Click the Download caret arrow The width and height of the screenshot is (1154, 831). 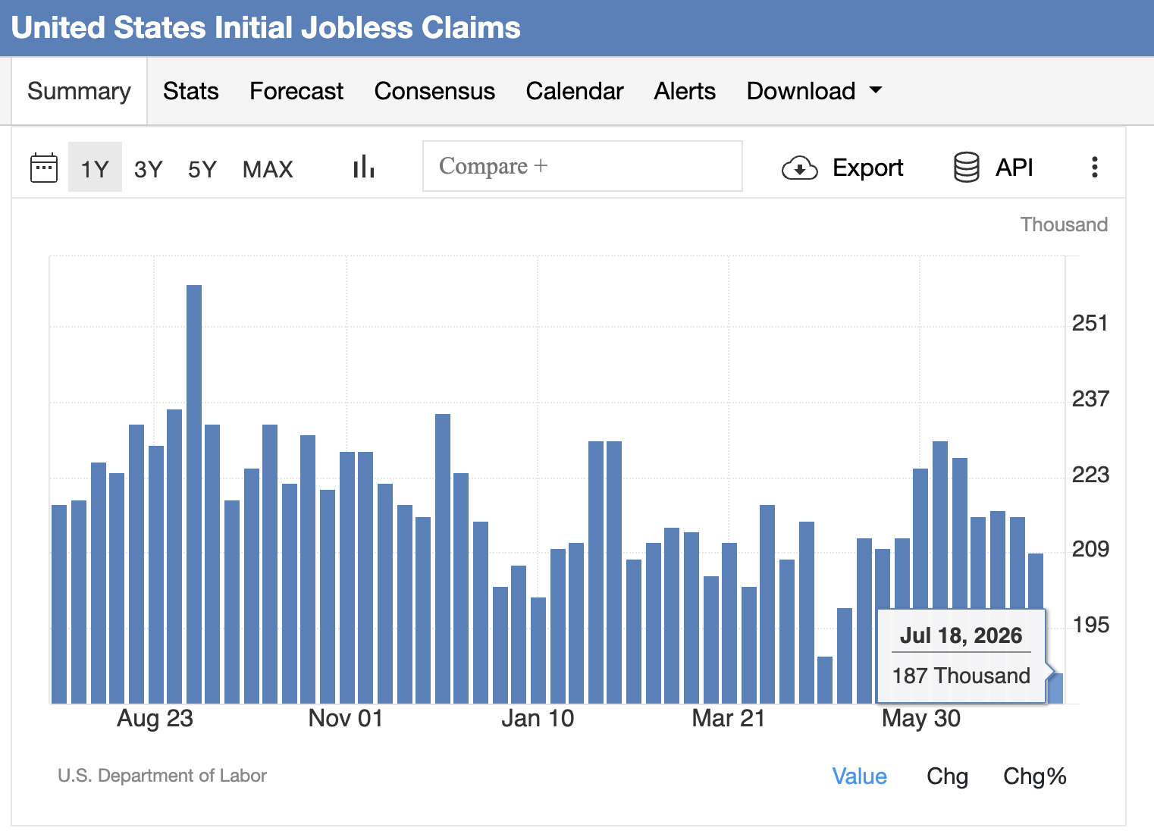[x=876, y=90]
